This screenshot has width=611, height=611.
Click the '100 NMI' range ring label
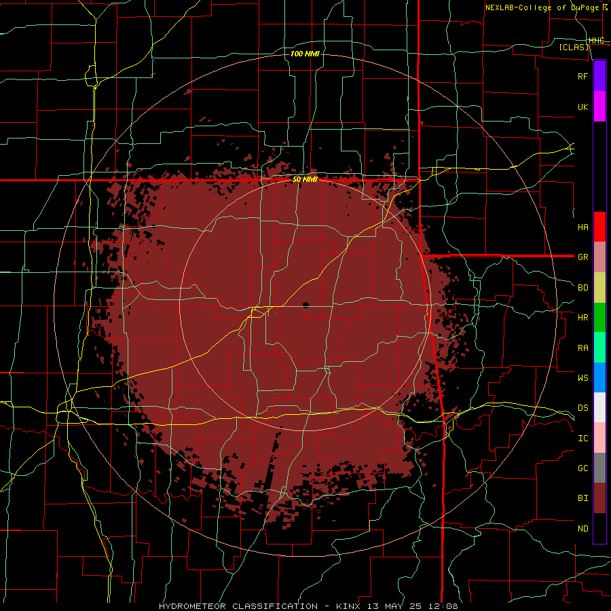[305, 54]
